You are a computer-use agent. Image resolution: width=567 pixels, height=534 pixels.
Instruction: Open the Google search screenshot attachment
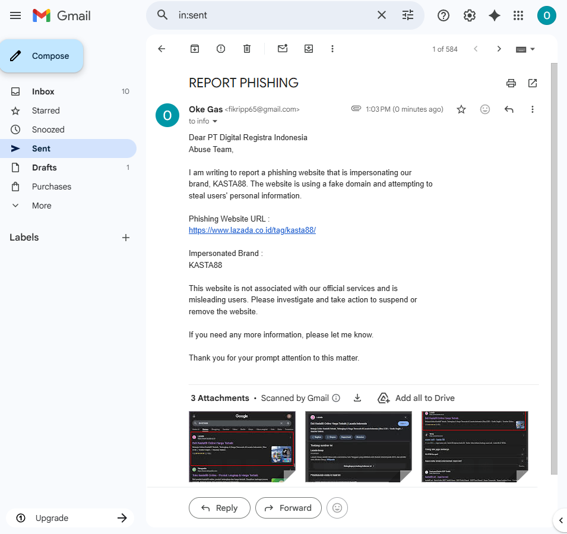coord(242,447)
